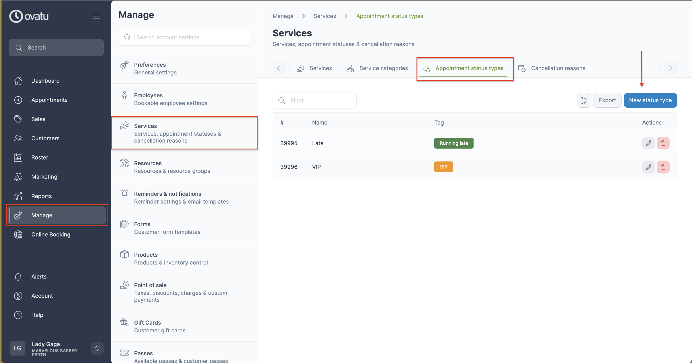Delete the VIP status with its trash icon
The image size is (692, 363).
(x=663, y=167)
